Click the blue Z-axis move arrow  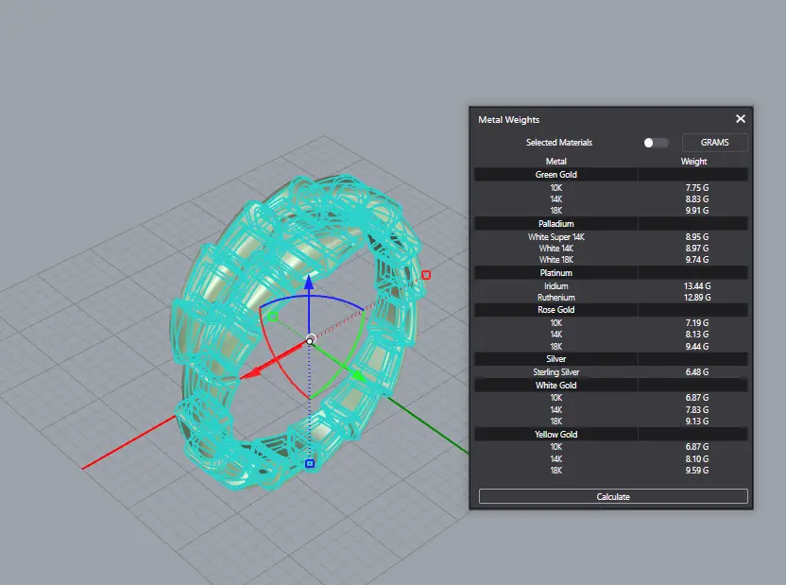click(310, 282)
